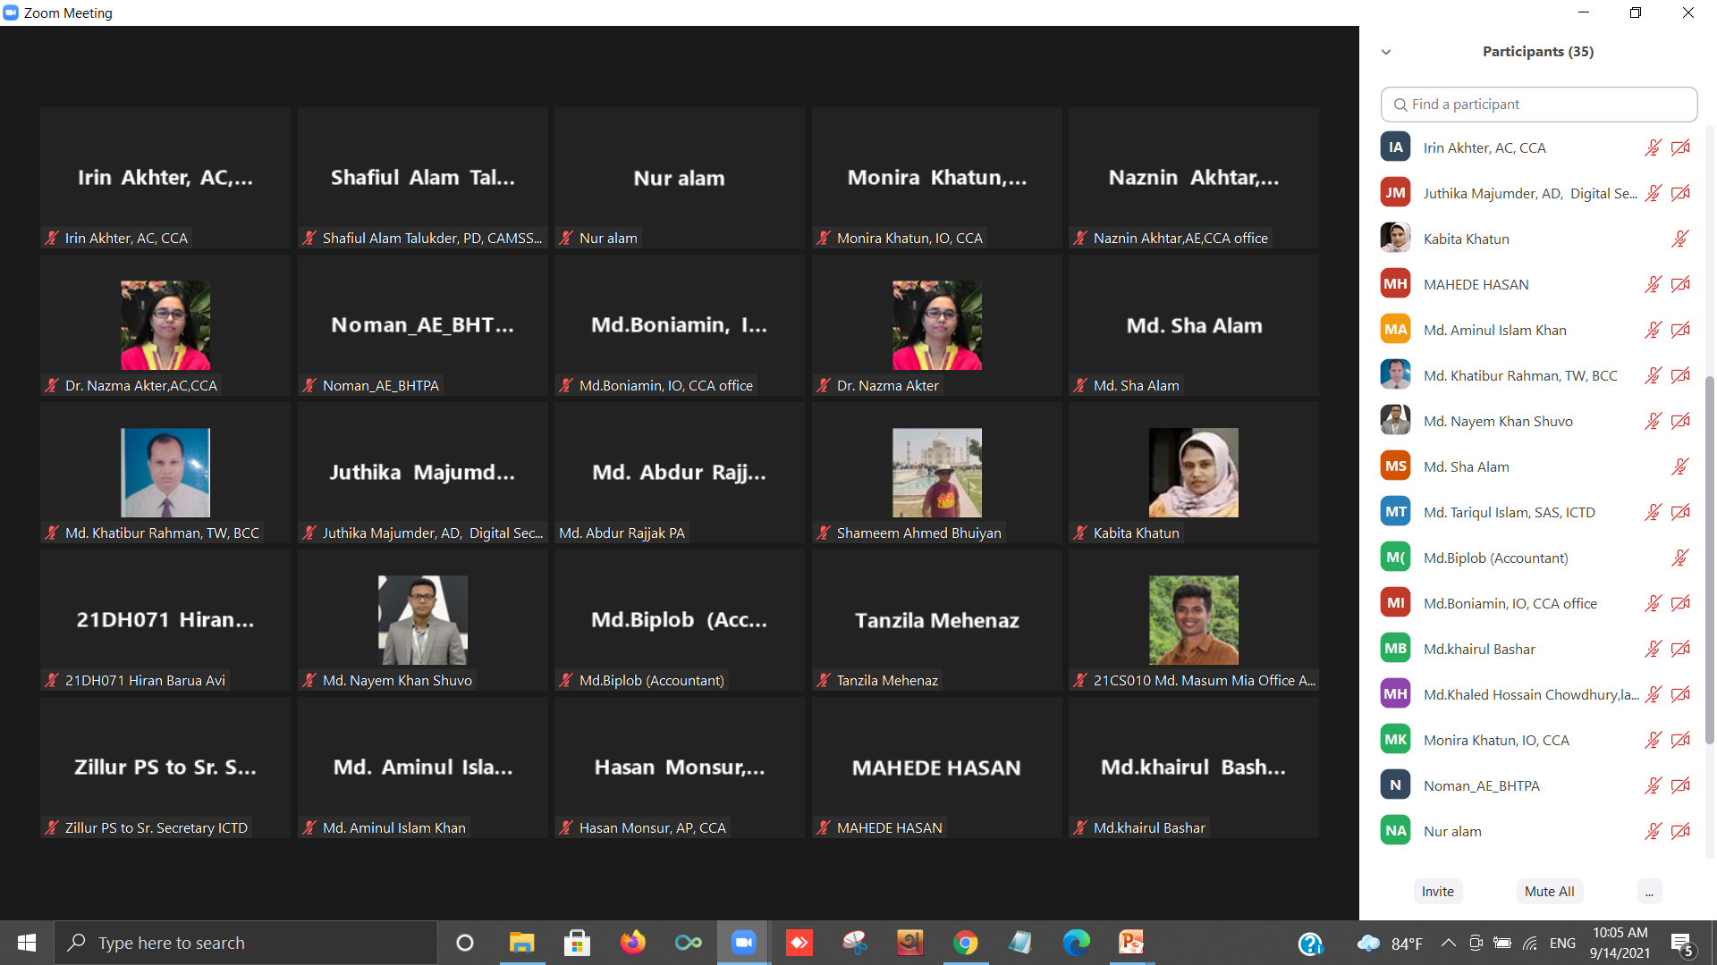Open the more options ellipsis button

coord(1649,891)
